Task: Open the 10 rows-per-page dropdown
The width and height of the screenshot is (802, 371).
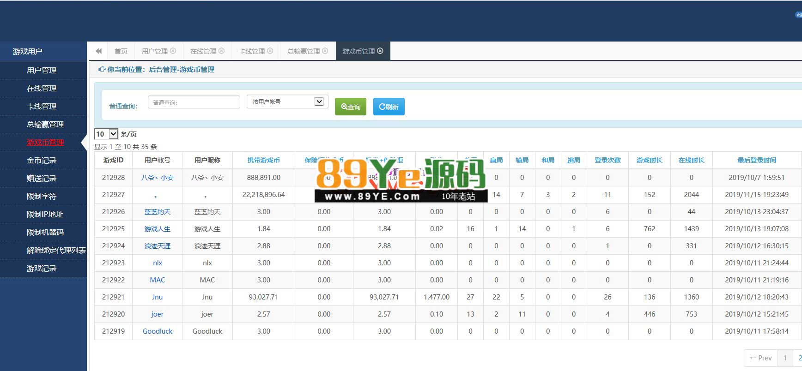Action: pos(106,134)
